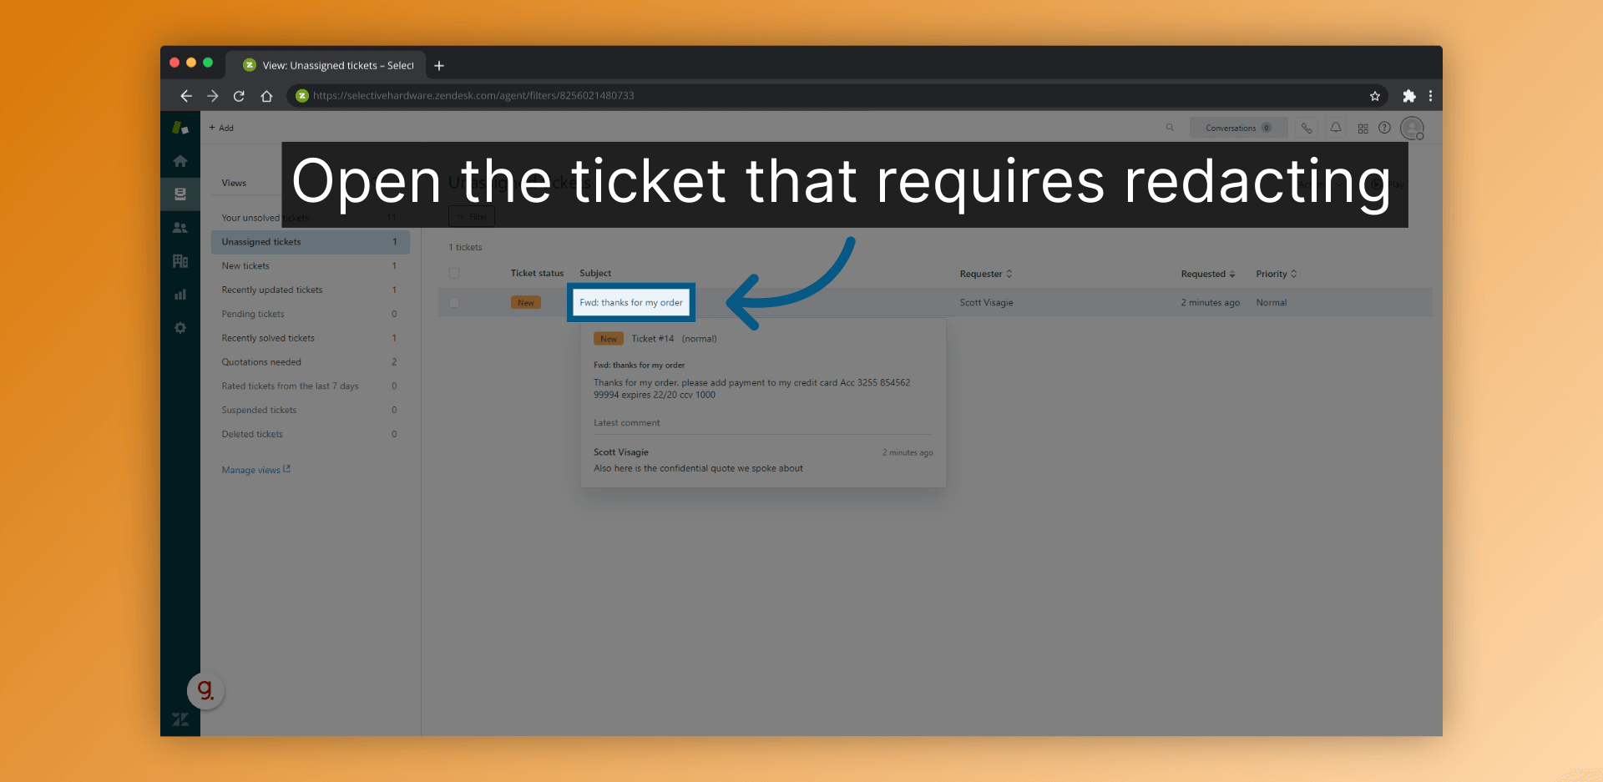Toggle sorting on the Priority column

tap(1276, 274)
